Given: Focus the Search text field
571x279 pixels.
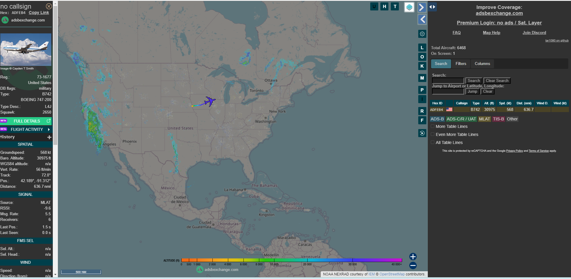Looking at the screenshot, I should coord(448,81).
